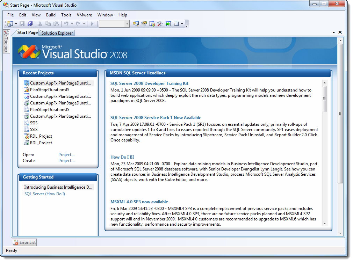
Task: Open the Properties Window toolbar icon
Action: click(144, 24)
